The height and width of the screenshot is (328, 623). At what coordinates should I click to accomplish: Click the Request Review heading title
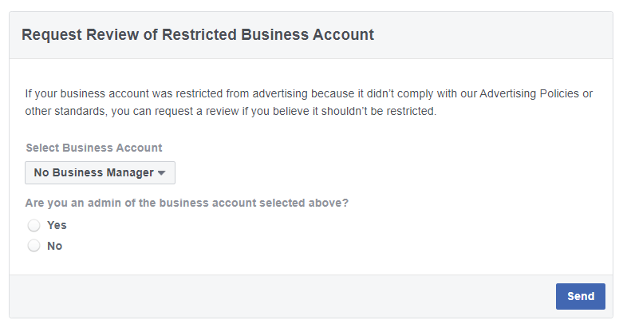click(198, 34)
